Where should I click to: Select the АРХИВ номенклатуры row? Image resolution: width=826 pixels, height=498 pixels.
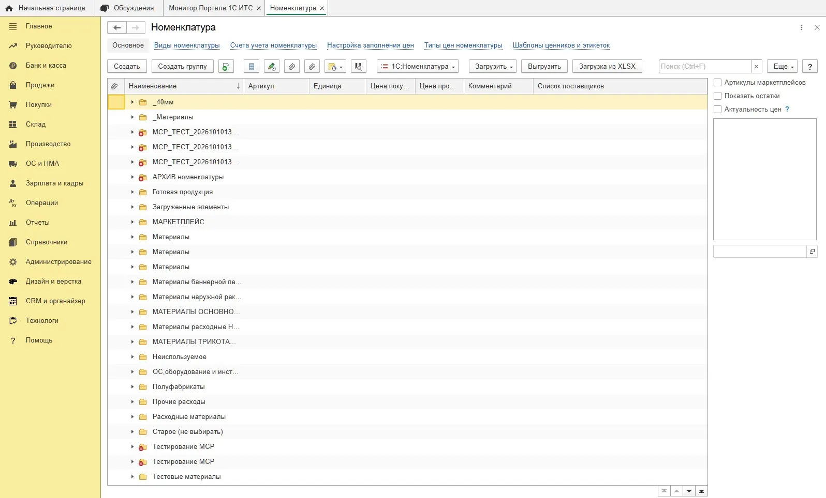407,177
